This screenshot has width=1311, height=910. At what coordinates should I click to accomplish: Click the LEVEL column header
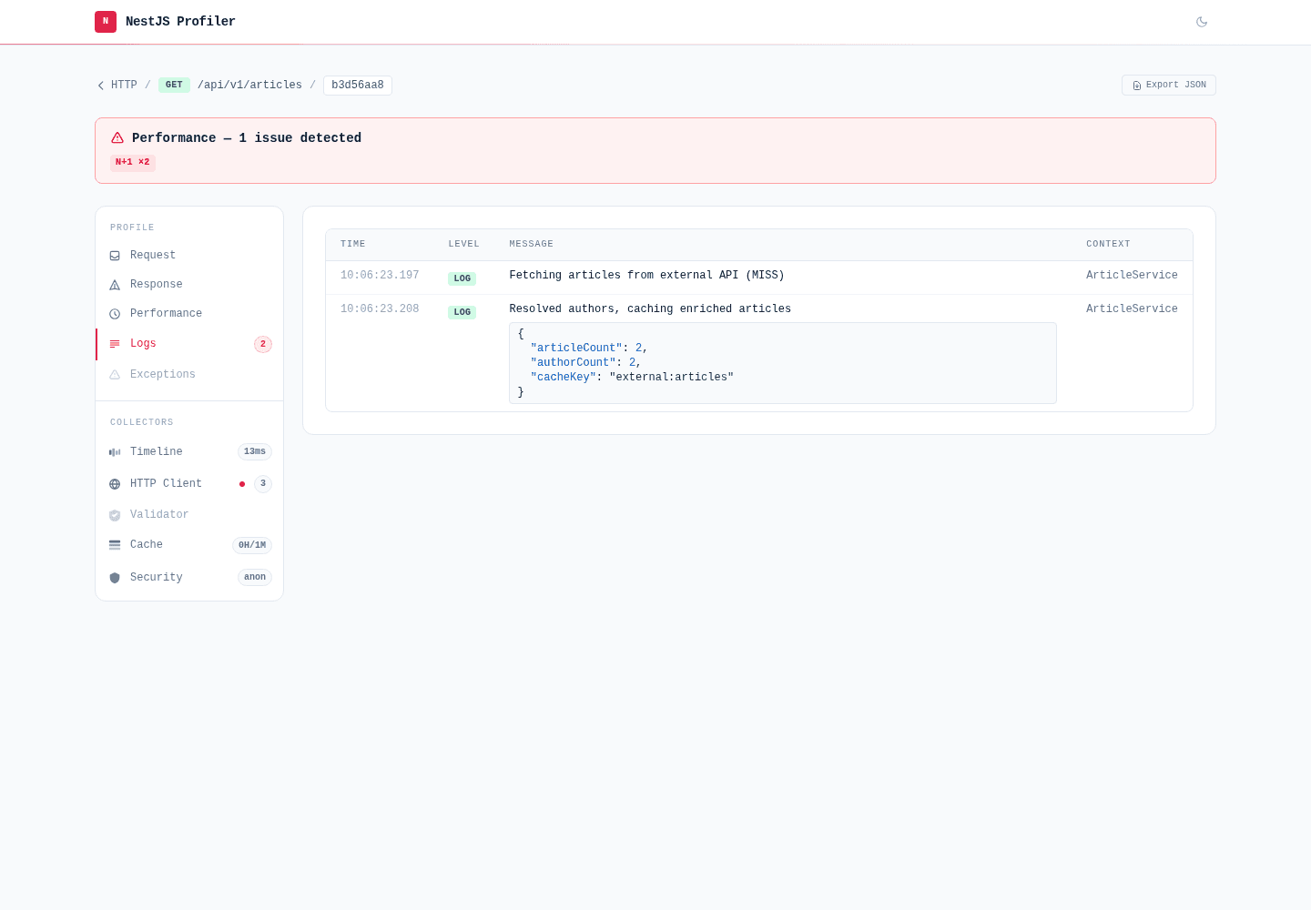[x=463, y=245]
